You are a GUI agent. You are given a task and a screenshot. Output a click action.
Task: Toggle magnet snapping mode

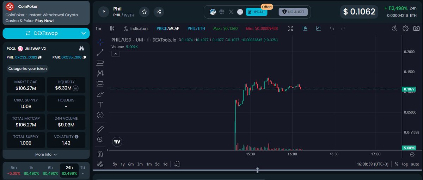point(100,154)
